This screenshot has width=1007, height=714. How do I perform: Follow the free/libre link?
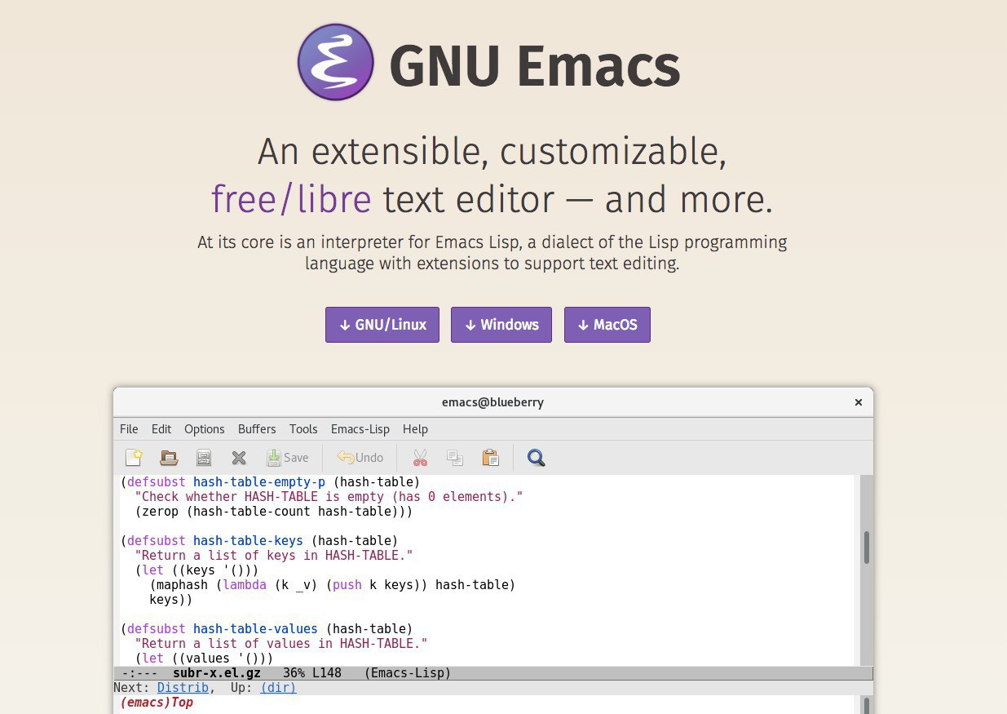(291, 199)
